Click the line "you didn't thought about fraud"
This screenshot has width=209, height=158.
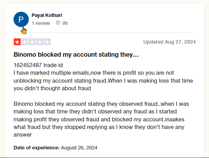pos(52,88)
